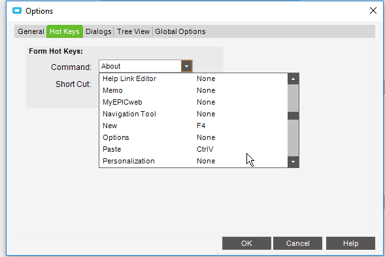Open Help from the dialog button
Viewport: 385px width, 257px height.
pyautogui.click(x=350, y=243)
